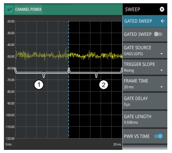The width and height of the screenshot is (172, 153).
Task: Open the Gate Source GNSS (GPS) dropdown
Action: tap(145, 51)
